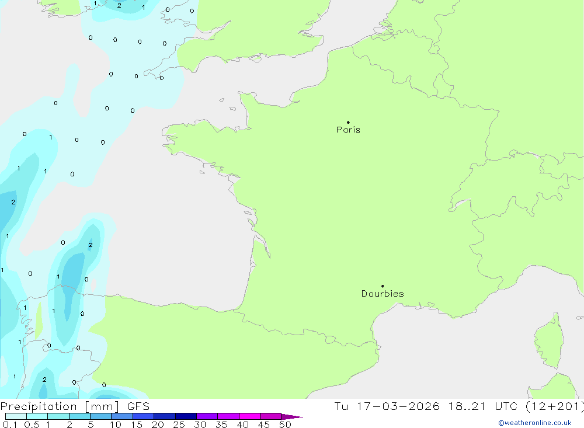Pick the 1–2 mm legend color box
This screenshot has height=428, width=584.
(x=58, y=416)
